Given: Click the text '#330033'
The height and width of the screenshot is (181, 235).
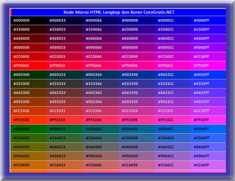Looking at the screenshot, I should pyautogui.click(x=58, y=29).
